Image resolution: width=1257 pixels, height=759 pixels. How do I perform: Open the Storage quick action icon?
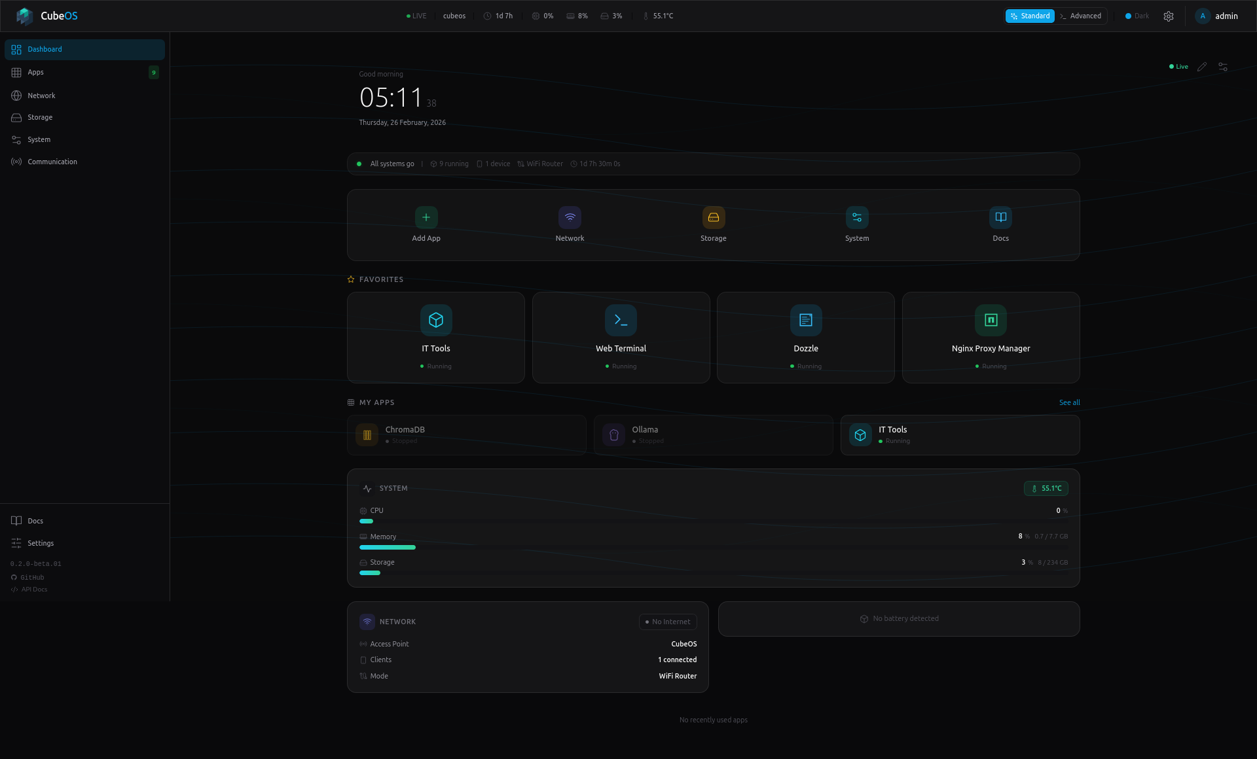click(x=713, y=217)
